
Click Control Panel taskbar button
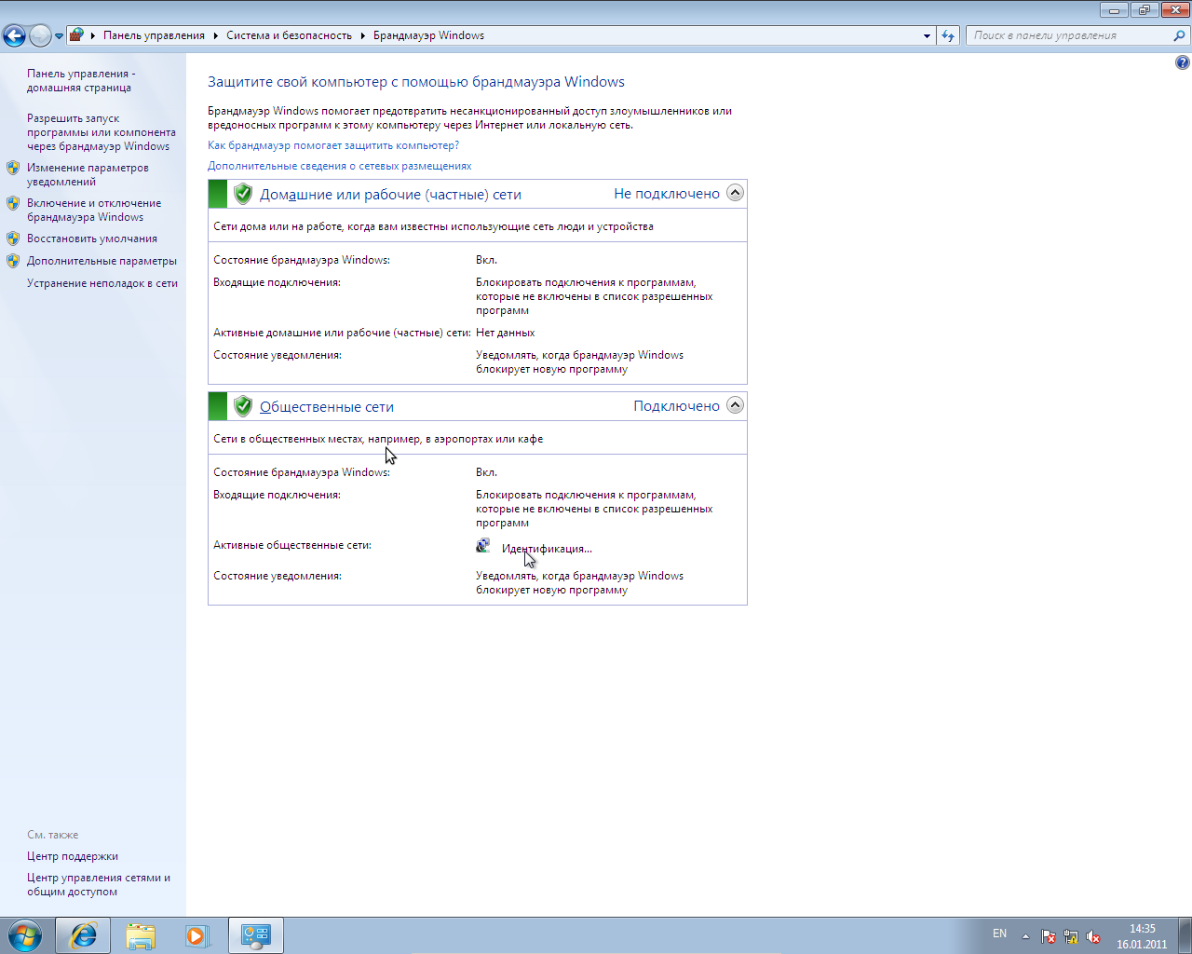[255, 935]
